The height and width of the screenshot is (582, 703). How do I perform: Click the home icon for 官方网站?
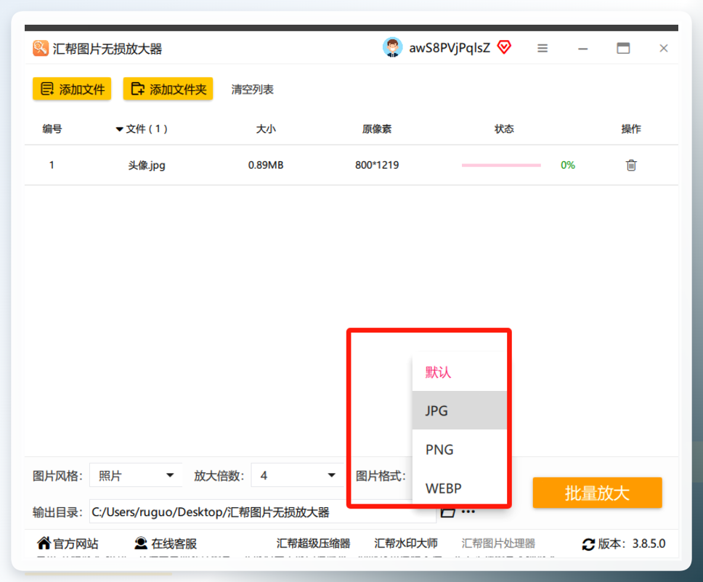[x=44, y=543]
